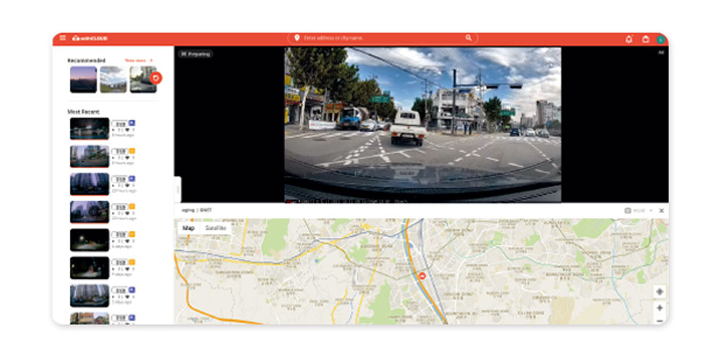Click the View more link
Screen dimensions: 722x356
coord(138,61)
